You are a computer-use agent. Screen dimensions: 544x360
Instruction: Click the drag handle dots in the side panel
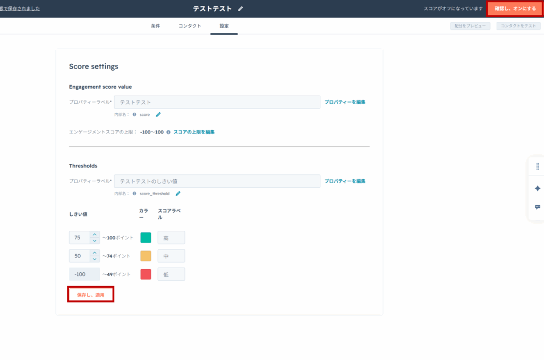pos(538,166)
